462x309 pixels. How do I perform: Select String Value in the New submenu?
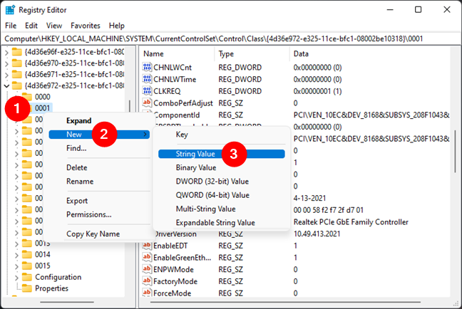click(x=222, y=154)
